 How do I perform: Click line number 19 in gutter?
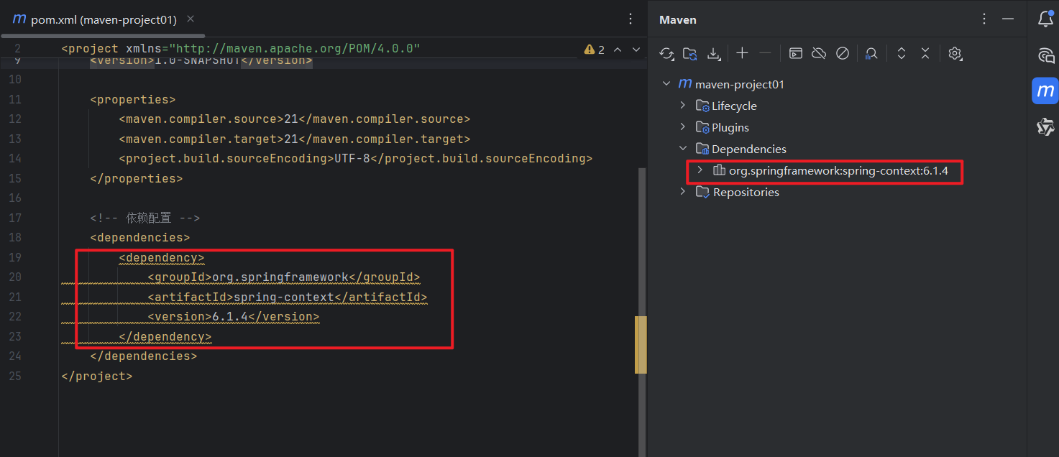coord(15,257)
